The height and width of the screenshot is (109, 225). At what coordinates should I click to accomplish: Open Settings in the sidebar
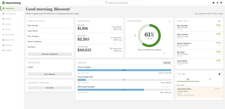(x=12, y=45)
